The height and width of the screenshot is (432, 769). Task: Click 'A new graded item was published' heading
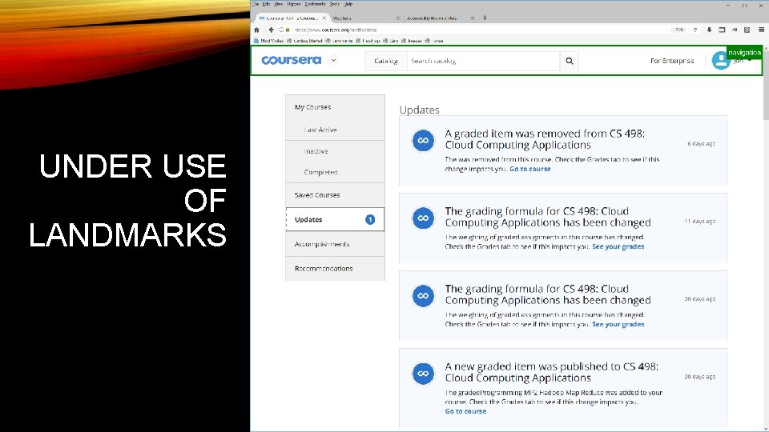coord(551,372)
